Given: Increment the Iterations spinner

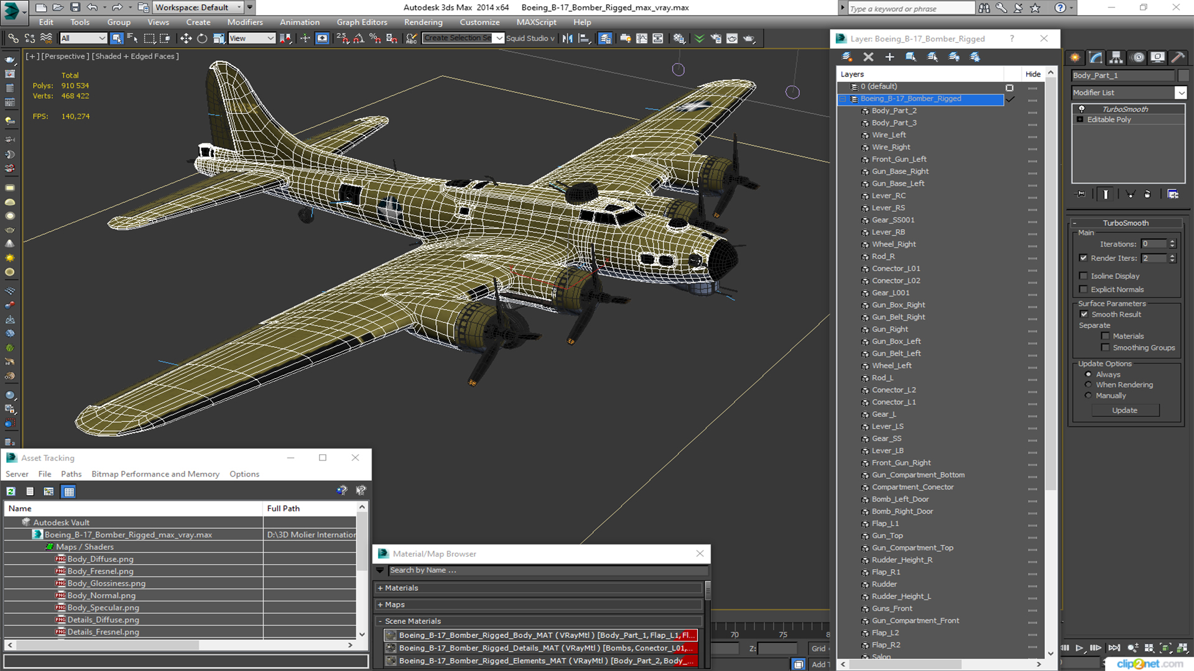Looking at the screenshot, I should tap(1172, 242).
